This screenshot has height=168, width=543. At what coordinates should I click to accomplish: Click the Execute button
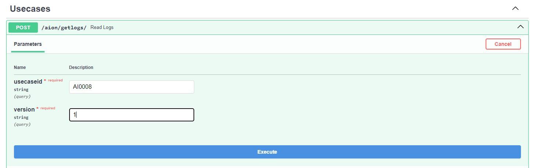coord(267,152)
